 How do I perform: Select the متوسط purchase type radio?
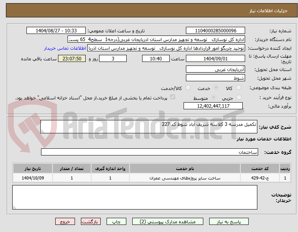[x=214, y=97]
